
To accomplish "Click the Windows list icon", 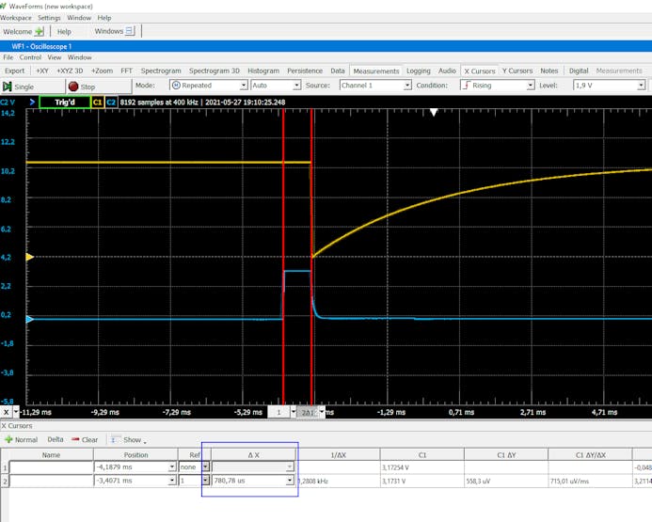I will (x=129, y=31).
